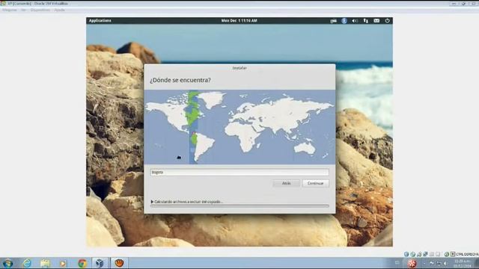Open the clock showing Mon Dec 1
479x269 pixels.
click(x=239, y=21)
